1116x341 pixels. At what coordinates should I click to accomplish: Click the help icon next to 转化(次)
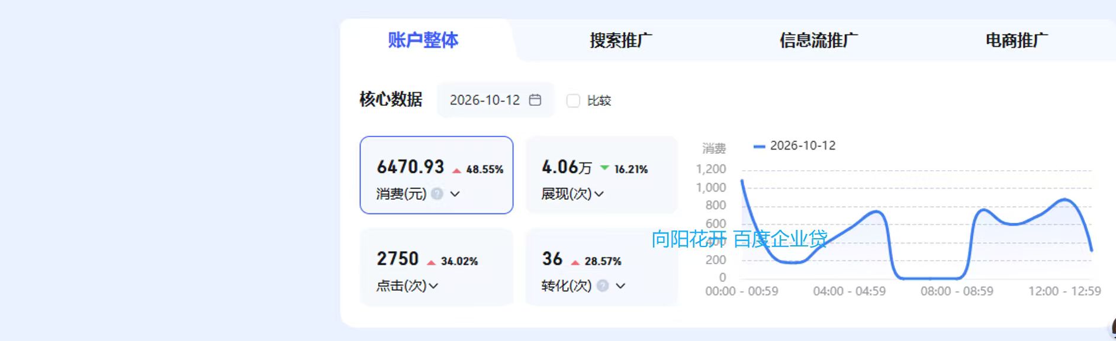(x=603, y=285)
